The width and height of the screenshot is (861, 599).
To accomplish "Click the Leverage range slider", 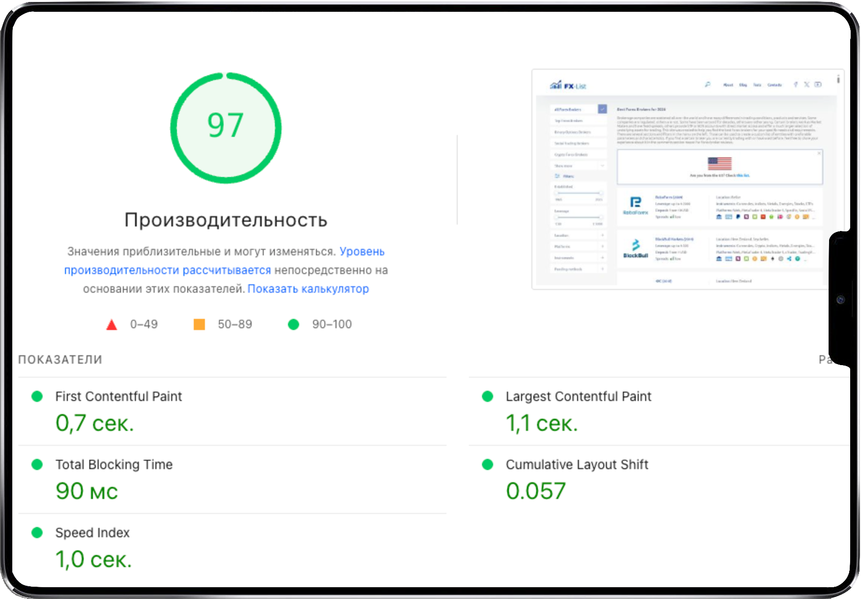I will tap(578, 217).
